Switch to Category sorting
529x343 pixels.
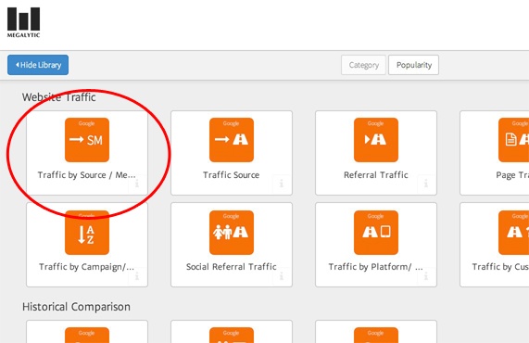[x=363, y=65]
